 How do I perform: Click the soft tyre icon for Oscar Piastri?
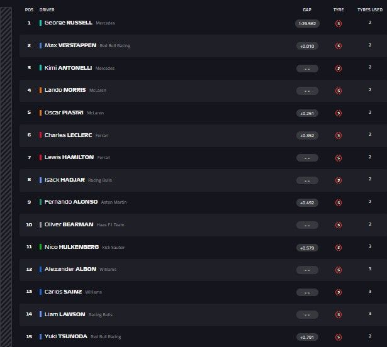coord(339,113)
